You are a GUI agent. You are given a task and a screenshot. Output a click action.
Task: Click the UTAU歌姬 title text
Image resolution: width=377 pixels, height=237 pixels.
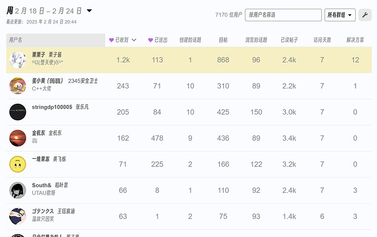(x=44, y=193)
